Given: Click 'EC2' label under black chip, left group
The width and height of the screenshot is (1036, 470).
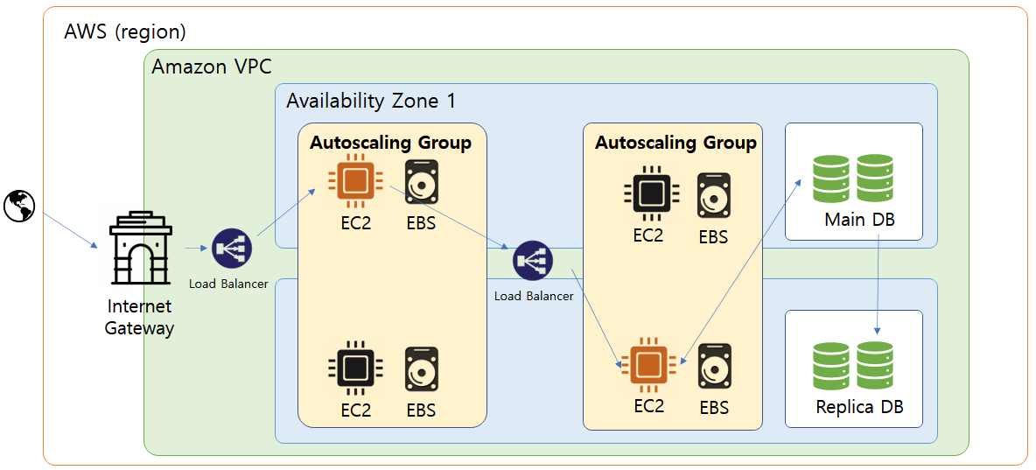Looking at the screenshot, I should coord(356,410).
